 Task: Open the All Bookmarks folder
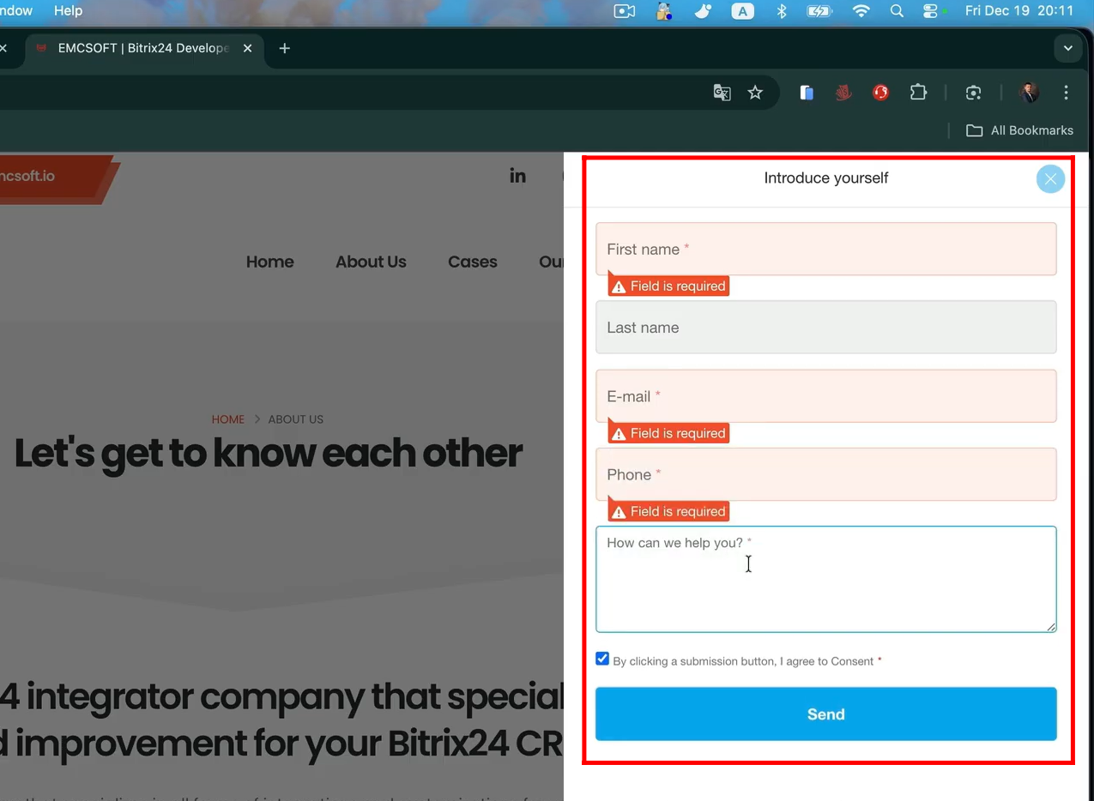[x=1020, y=130]
